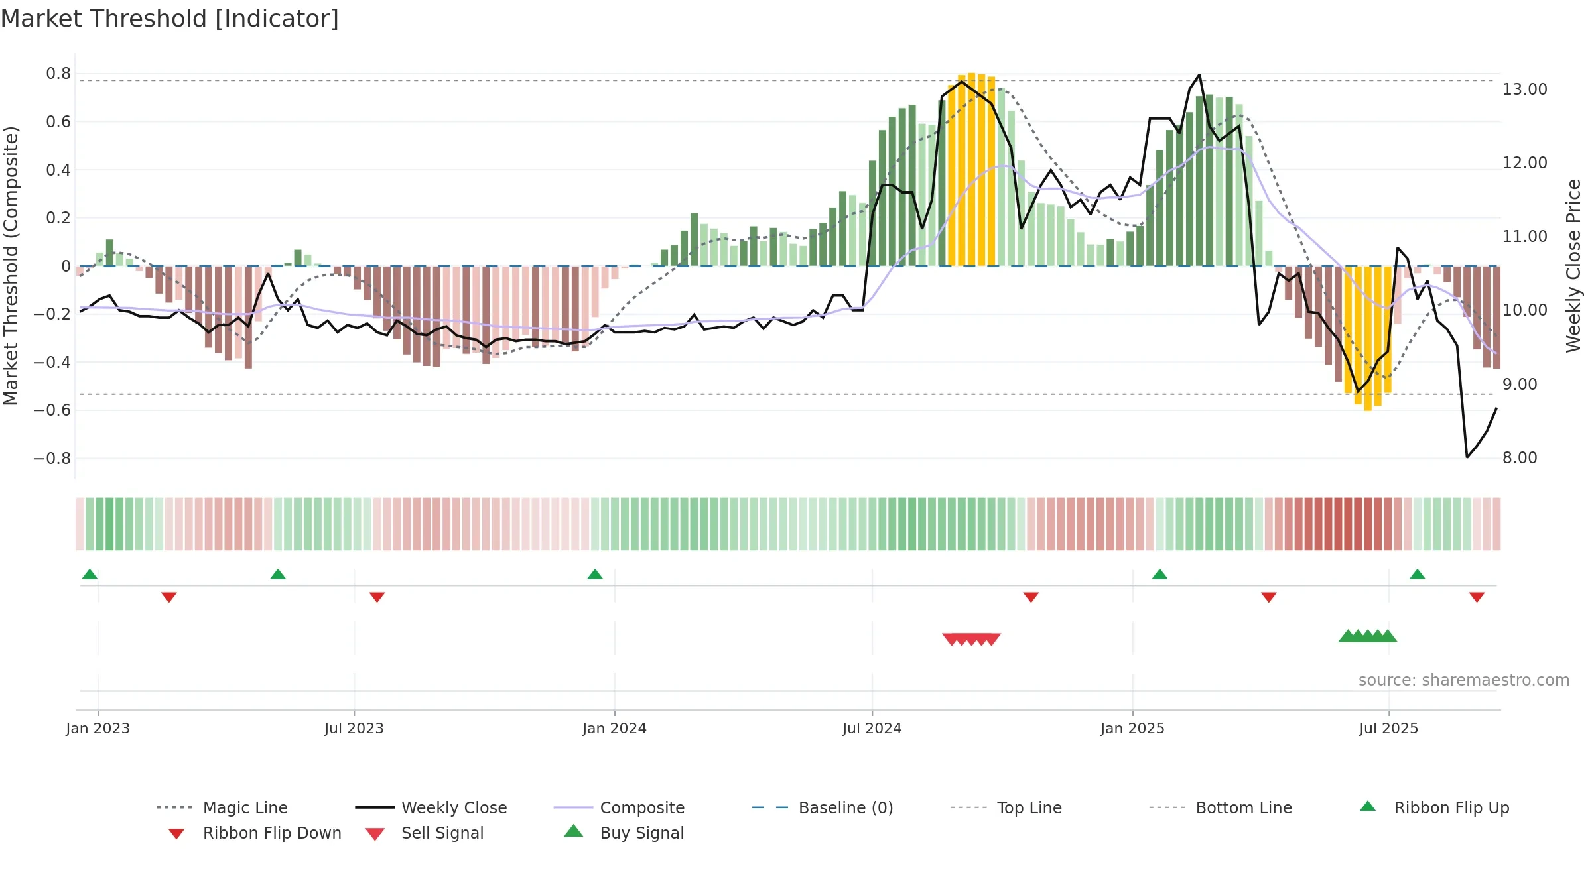The width and height of the screenshot is (1592, 895).
Task: Click the 12.00 price axis label
Action: tap(1525, 163)
